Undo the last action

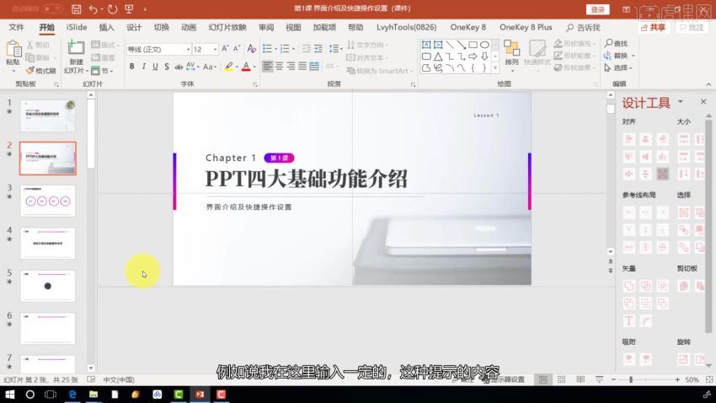point(94,8)
